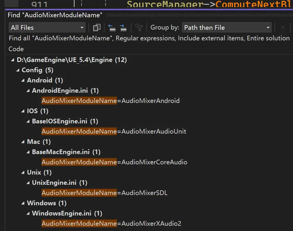Image resolution: width=293 pixels, height=231 pixels.
Task: Open the Group by Path then File dropdown
Action: (227, 28)
